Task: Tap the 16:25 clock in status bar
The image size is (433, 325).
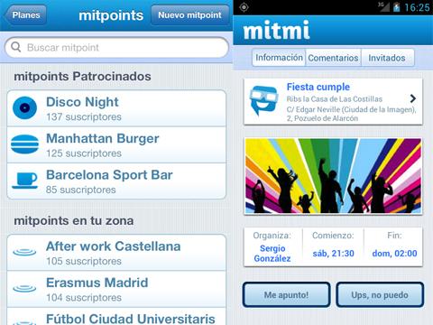Action: pos(417,7)
